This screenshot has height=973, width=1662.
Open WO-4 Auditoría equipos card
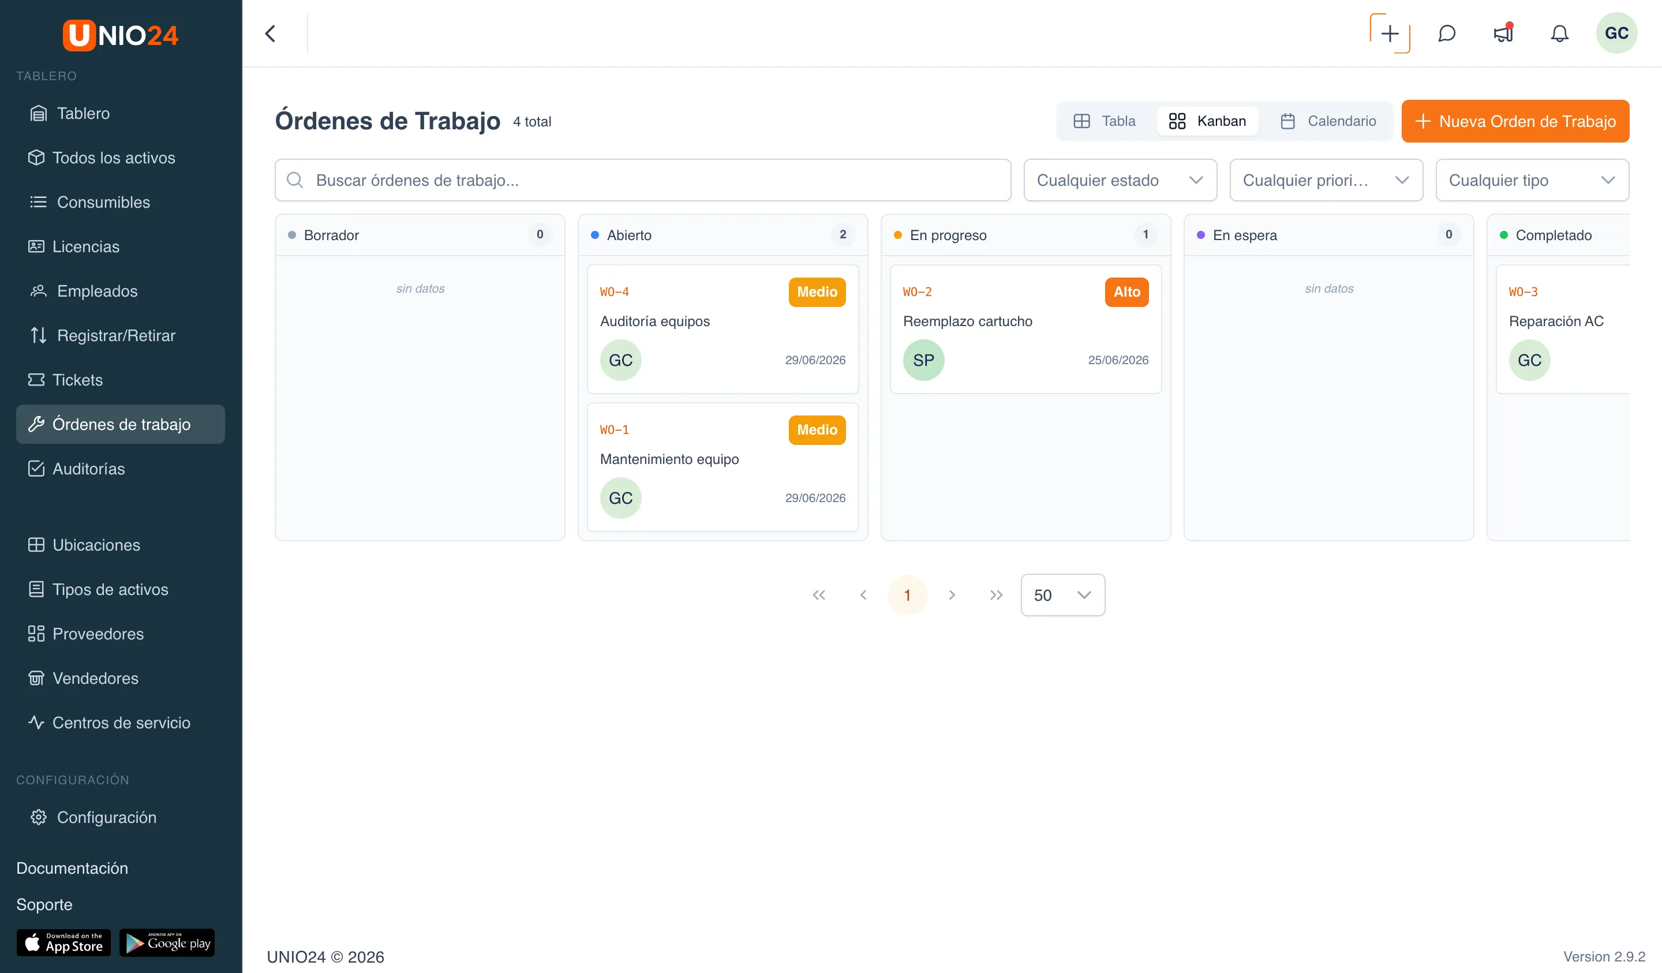[x=723, y=329]
